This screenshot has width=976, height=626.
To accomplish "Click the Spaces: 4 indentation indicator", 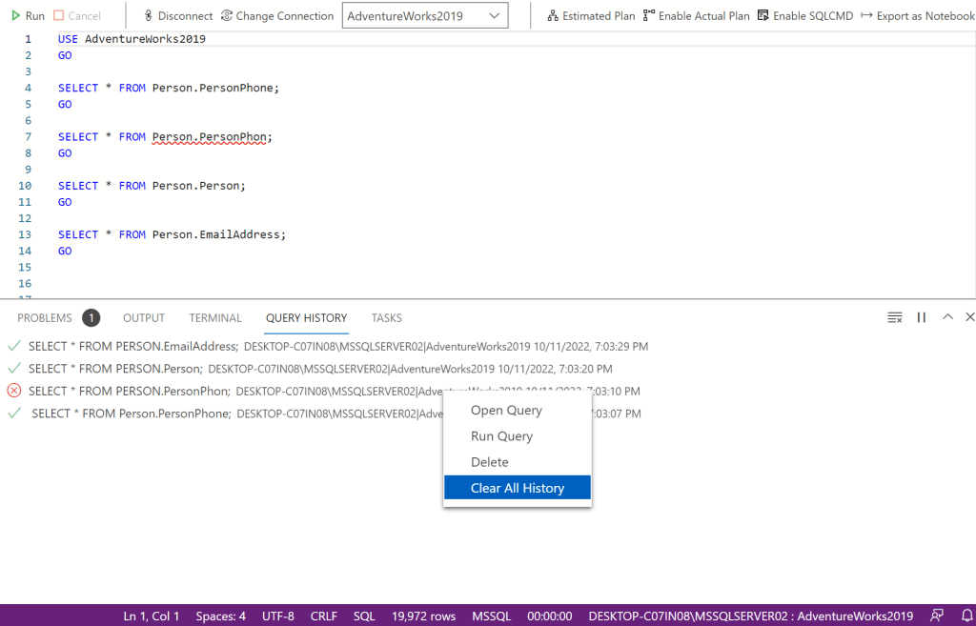I will coord(220,616).
